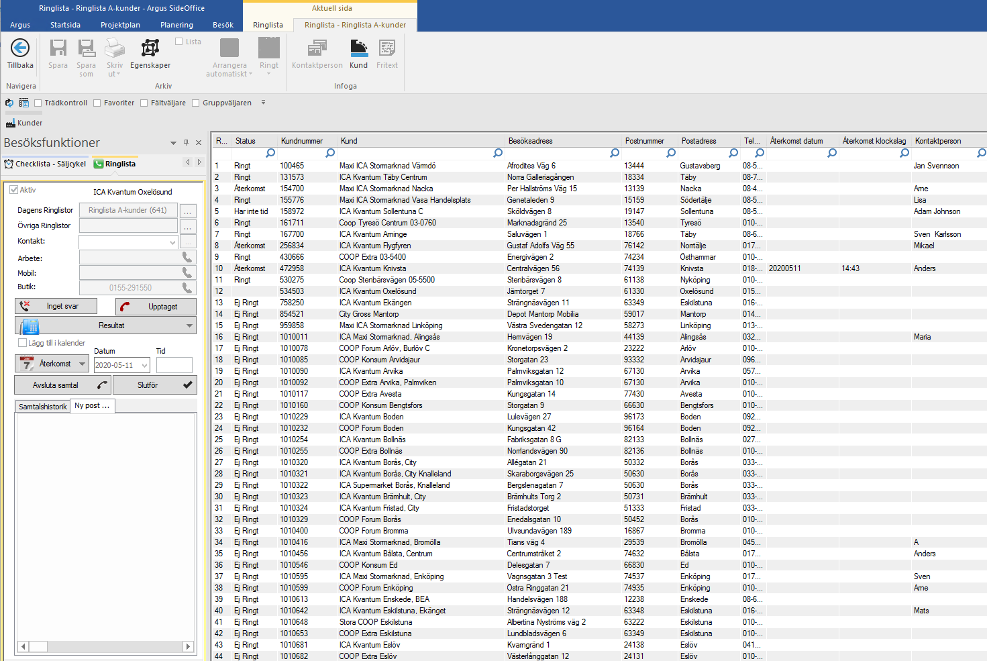Open the Kontakt combo box
987x661 pixels.
(x=128, y=242)
